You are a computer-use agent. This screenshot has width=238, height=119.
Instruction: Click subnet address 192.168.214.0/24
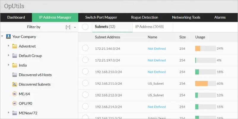point(108,107)
